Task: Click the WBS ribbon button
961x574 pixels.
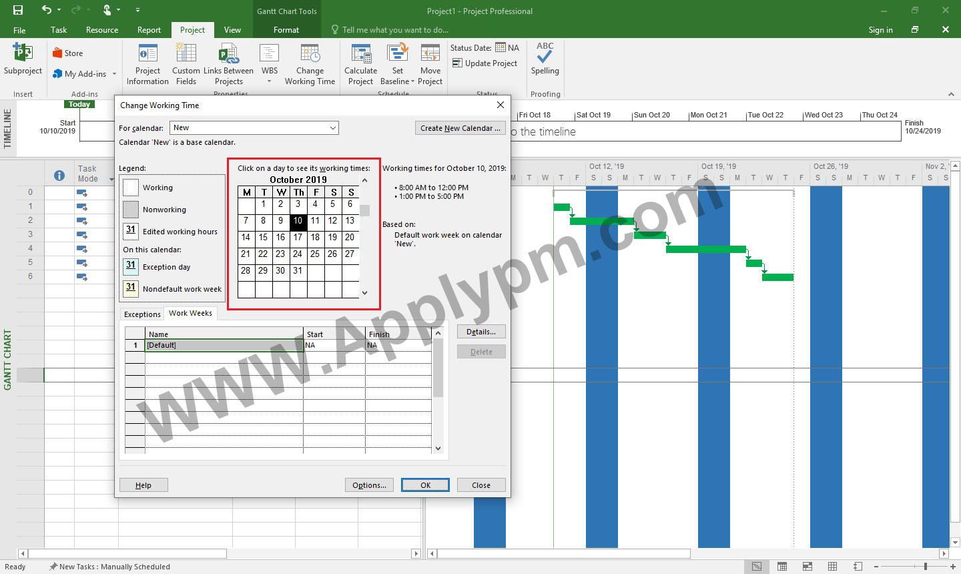Action: click(270, 64)
